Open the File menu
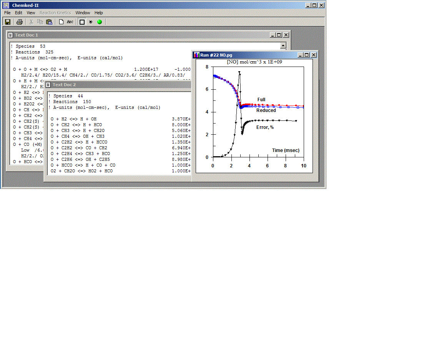 pyautogui.click(x=7, y=13)
